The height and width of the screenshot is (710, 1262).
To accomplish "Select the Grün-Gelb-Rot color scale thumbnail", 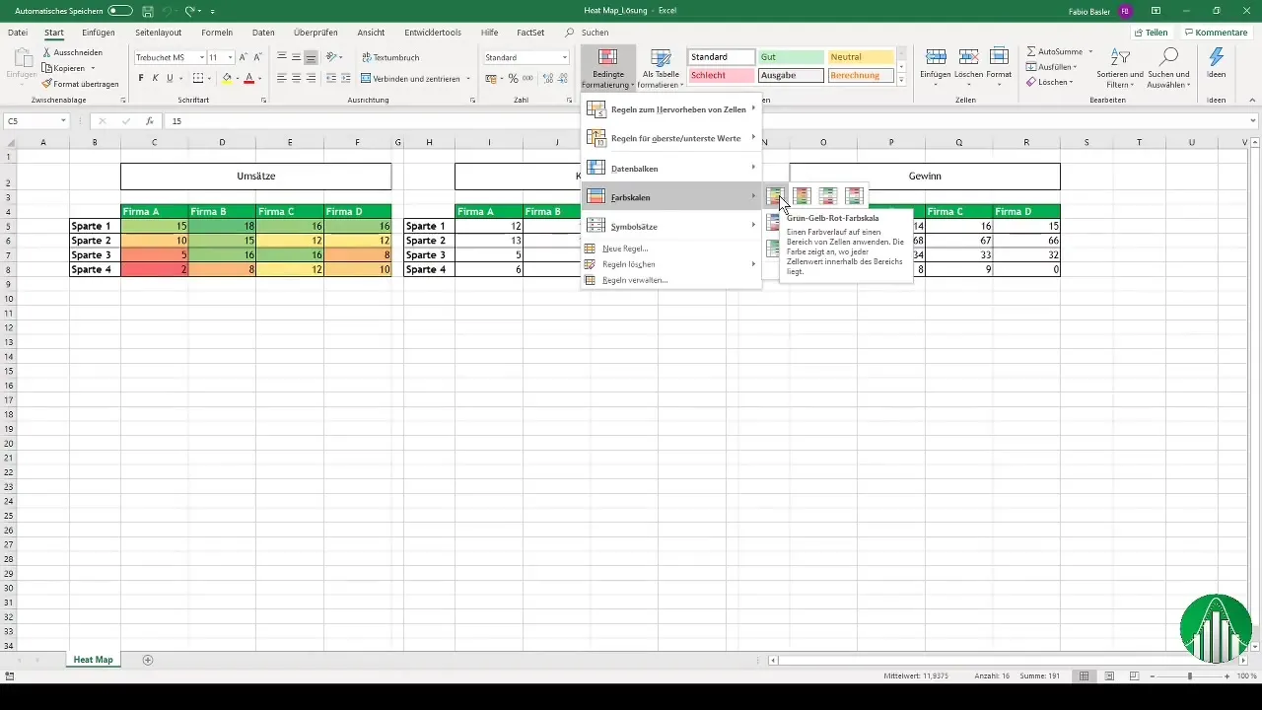I will coord(776,196).
